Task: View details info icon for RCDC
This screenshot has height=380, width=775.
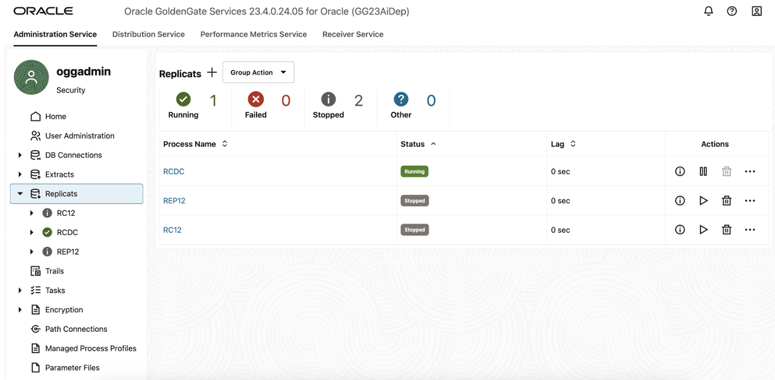Action: click(680, 172)
